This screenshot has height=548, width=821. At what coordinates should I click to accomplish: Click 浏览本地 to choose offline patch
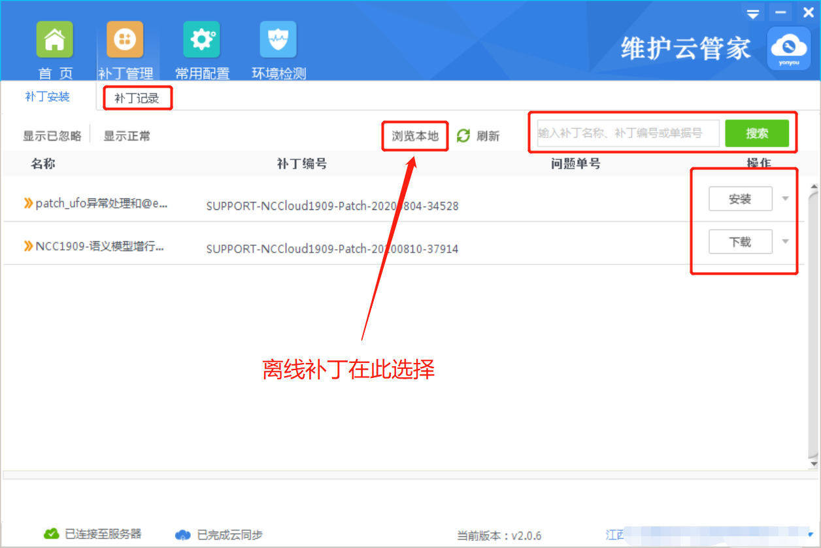(x=415, y=136)
